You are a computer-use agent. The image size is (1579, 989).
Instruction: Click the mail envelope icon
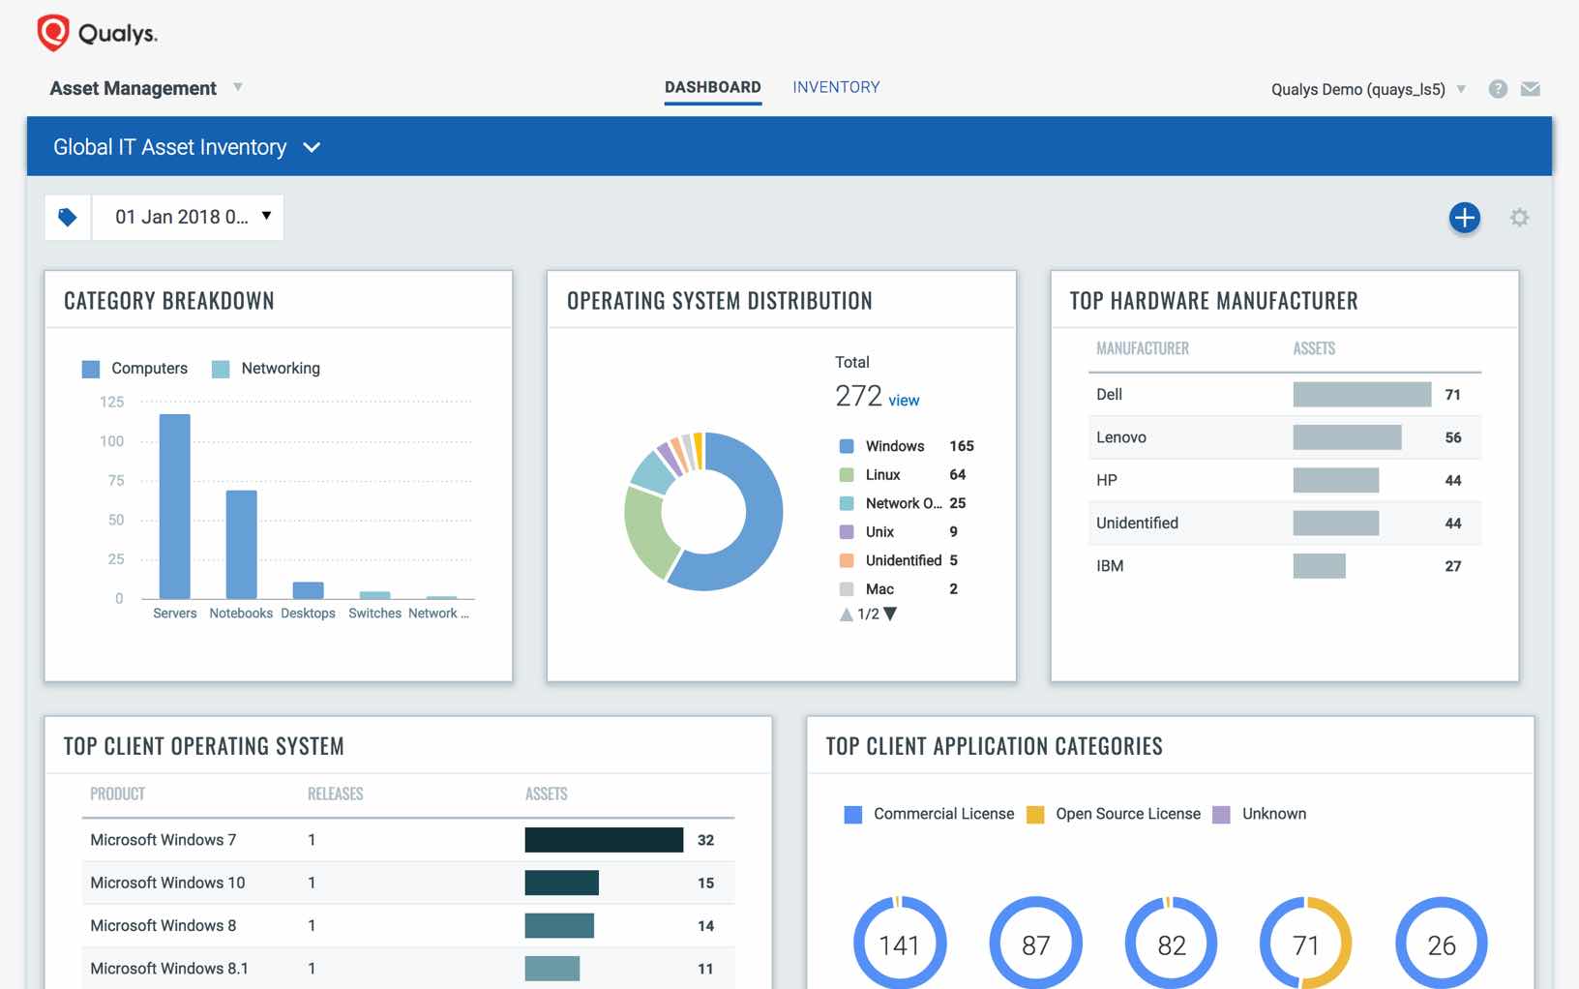pos(1531,88)
